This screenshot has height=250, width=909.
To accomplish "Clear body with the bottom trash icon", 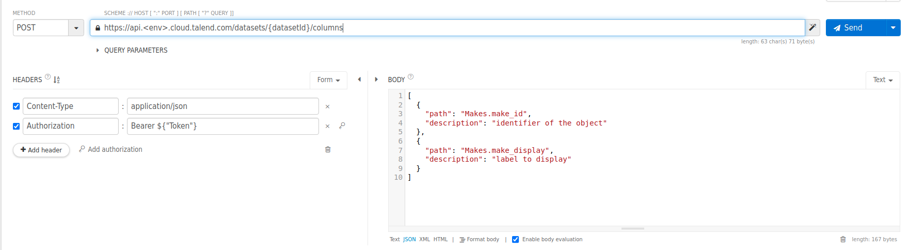I will coord(843,239).
